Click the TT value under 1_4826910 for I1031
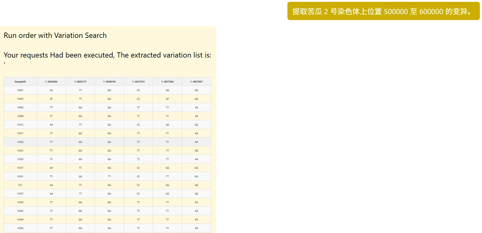The width and height of the screenshot is (482, 233). point(109,176)
